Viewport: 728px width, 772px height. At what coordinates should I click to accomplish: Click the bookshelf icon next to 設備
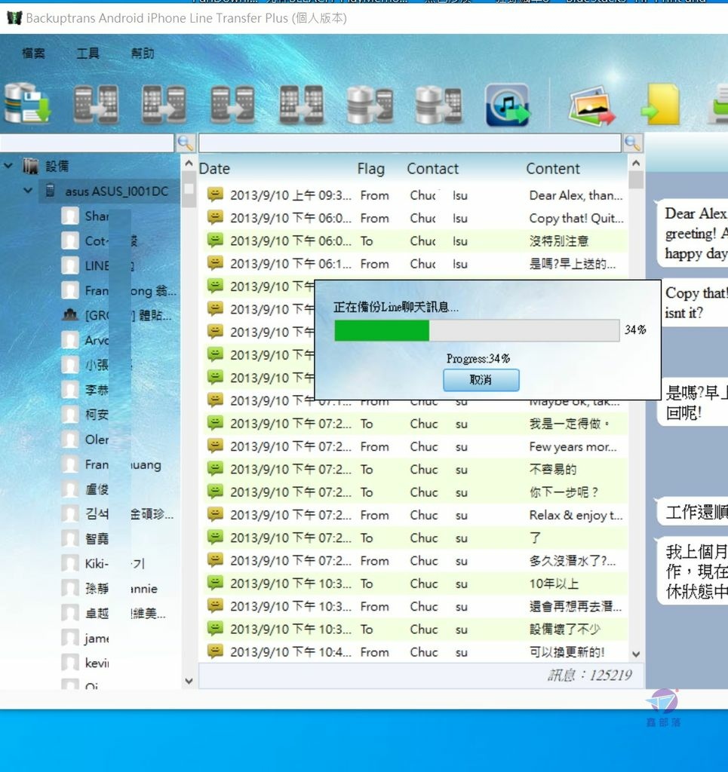pyautogui.click(x=30, y=166)
